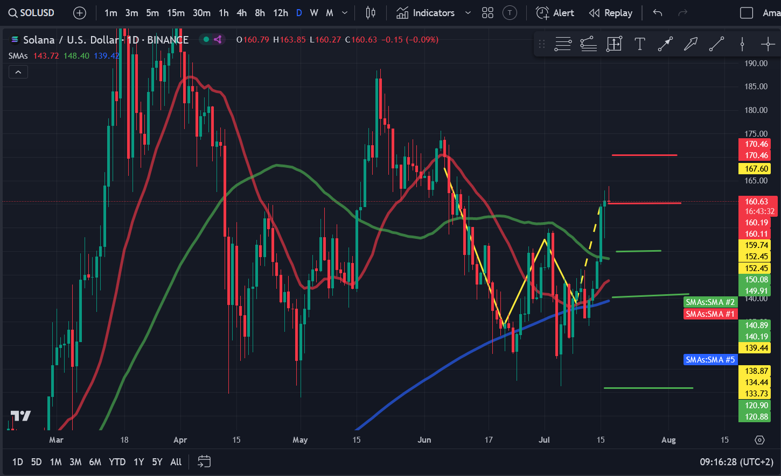Select the trend-based Fib extension tool
Screen dimensions: 781x476
click(x=588, y=44)
